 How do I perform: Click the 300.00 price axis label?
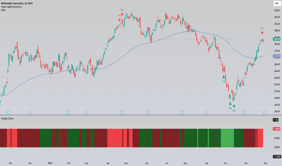click(277, 10)
